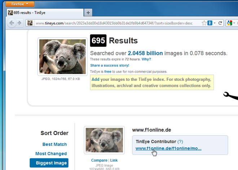This screenshot has height=170, width=238.
Task: Click the 'free' usage link
Action: pos(108,71)
